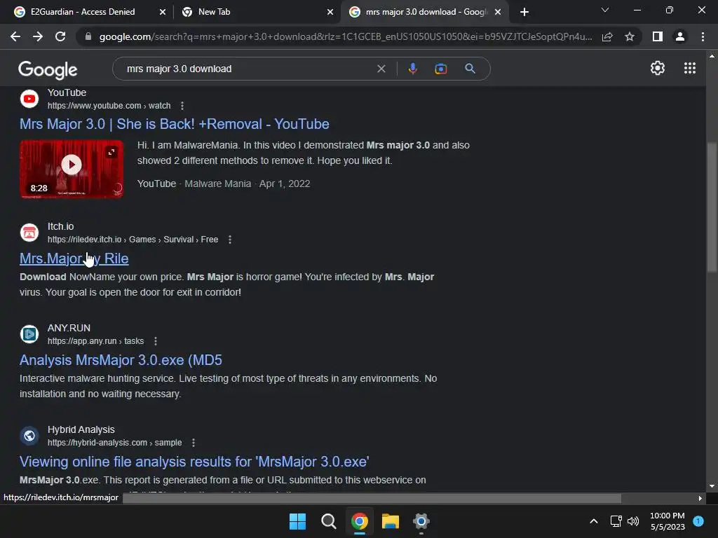
Task: Open Viewing online file analysis results link
Action: click(194, 462)
